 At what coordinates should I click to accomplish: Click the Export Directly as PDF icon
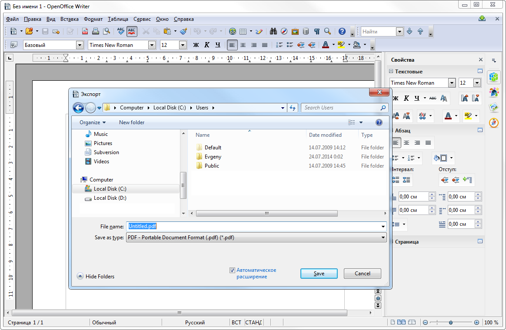(x=85, y=31)
